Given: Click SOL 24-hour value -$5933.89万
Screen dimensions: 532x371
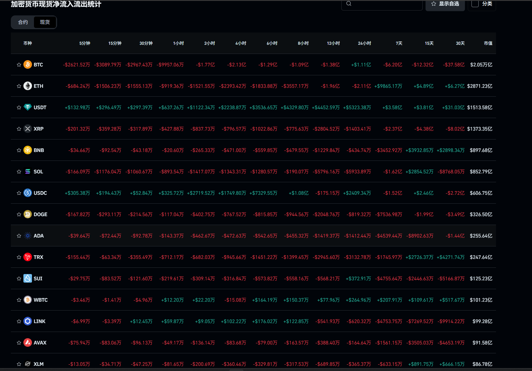Looking at the screenshot, I should (357, 172).
